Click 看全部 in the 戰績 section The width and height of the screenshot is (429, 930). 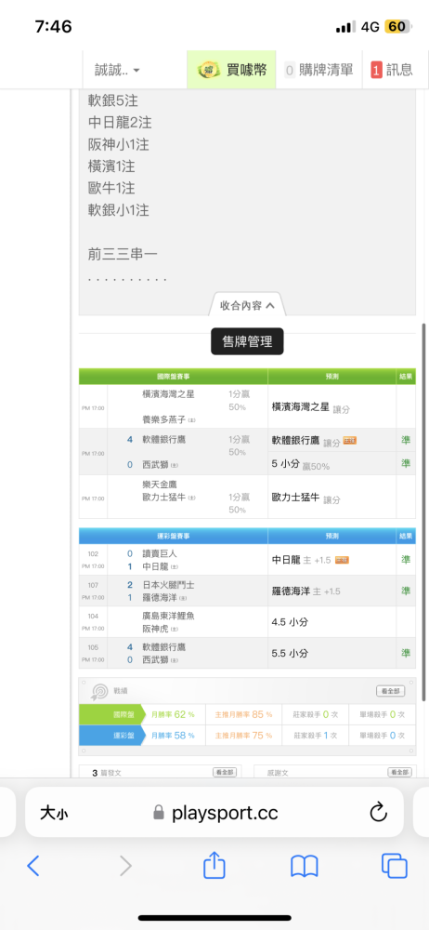pos(391,691)
